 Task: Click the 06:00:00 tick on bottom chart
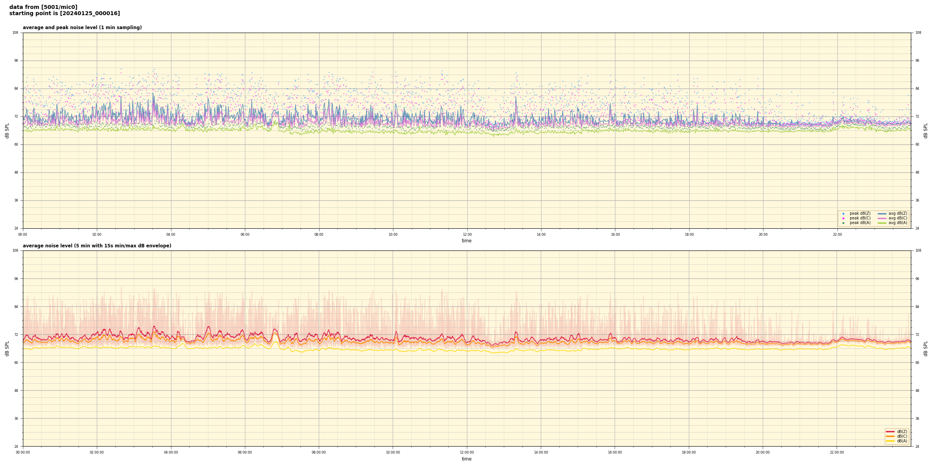(x=245, y=452)
